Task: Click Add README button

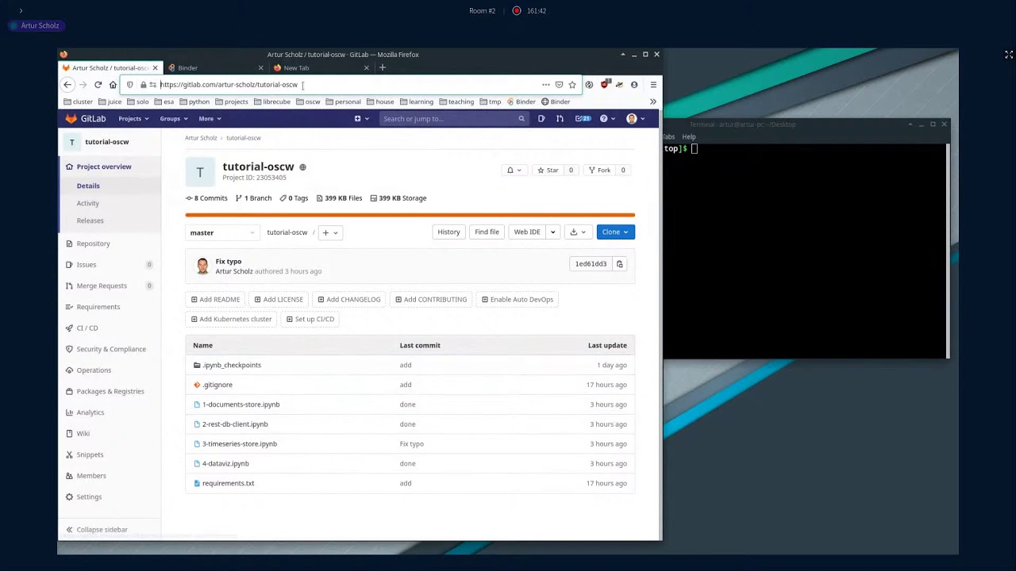Action: coord(215,300)
